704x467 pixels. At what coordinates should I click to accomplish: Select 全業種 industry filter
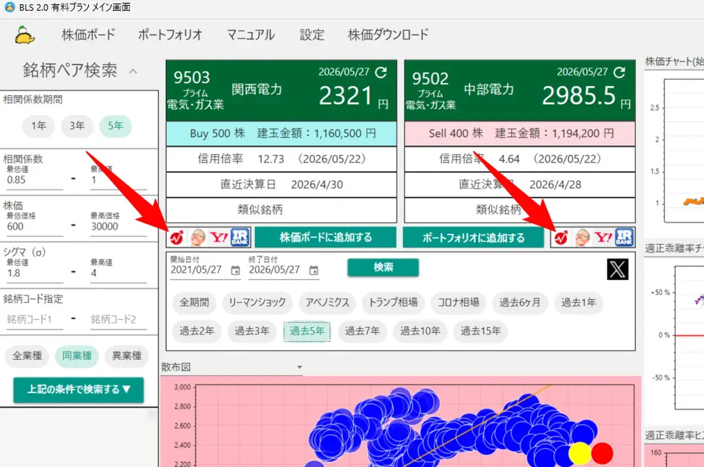pos(26,356)
